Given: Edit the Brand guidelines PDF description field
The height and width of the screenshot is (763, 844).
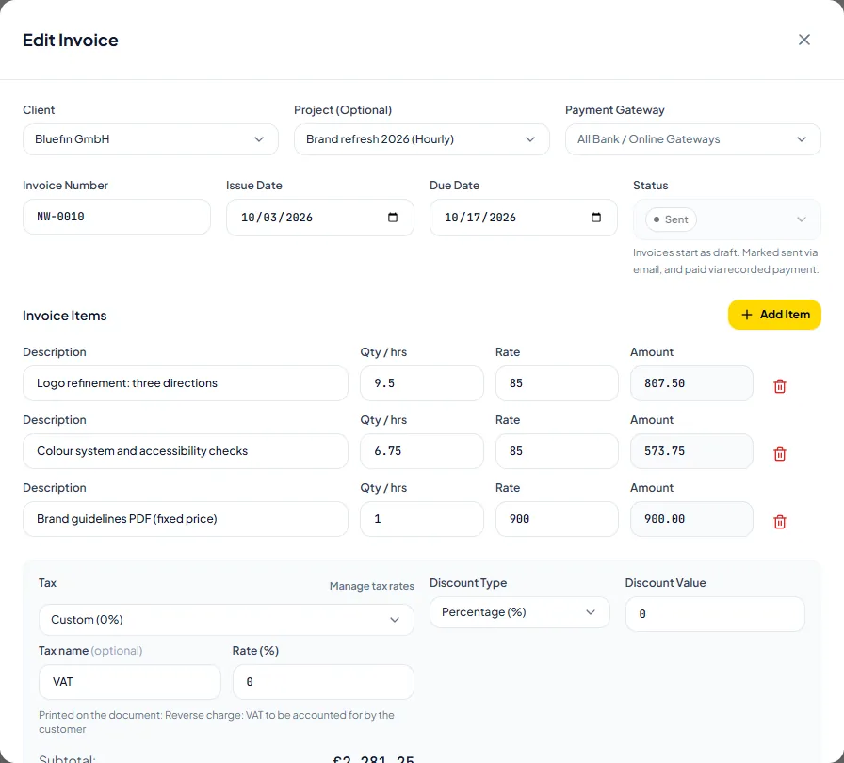Looking at the screenshot, I should tap(186, 519).
